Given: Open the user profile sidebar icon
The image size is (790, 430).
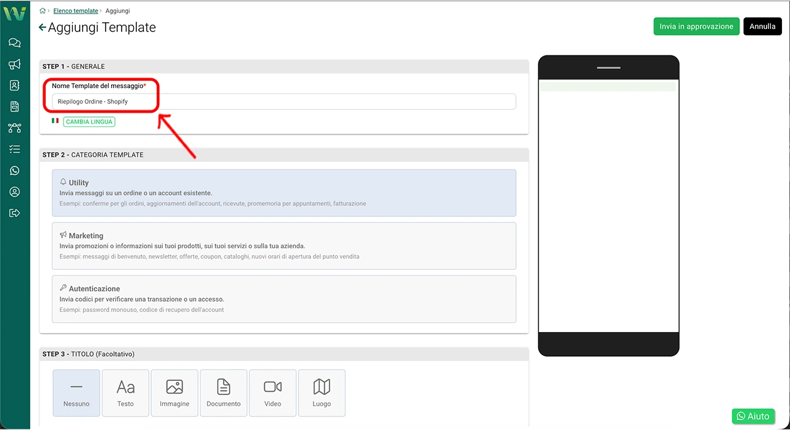Looking at the screenshot, I should point(15,192).
